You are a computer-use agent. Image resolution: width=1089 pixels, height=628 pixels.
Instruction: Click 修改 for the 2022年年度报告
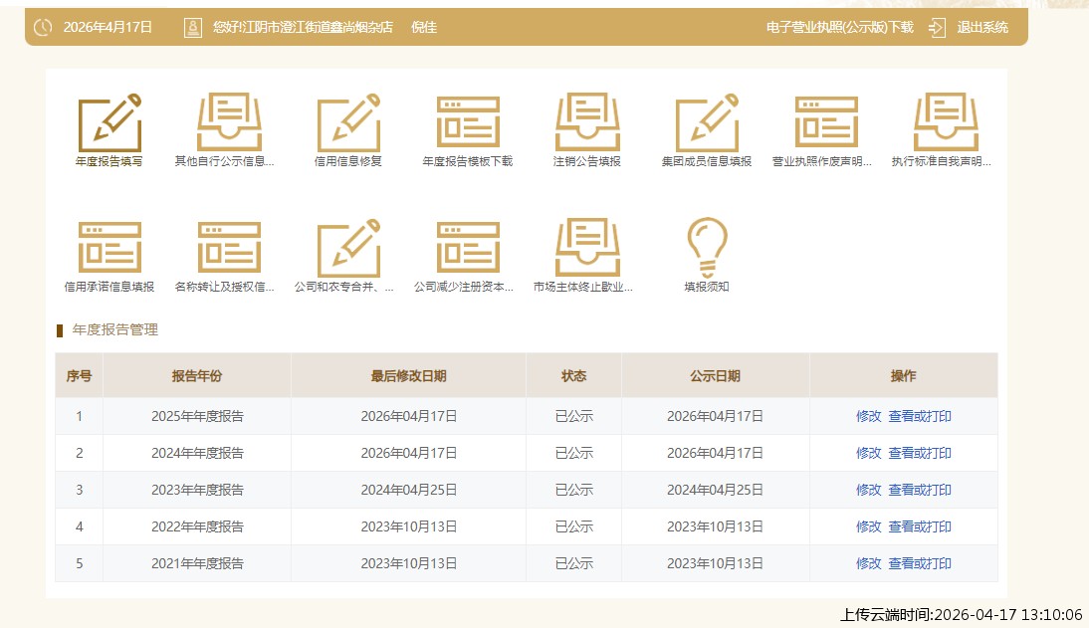tap(868, 527)
